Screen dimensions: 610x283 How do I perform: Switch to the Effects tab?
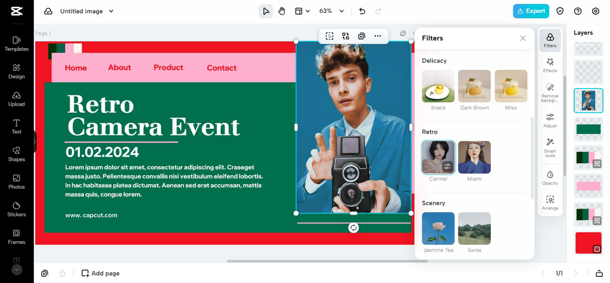[x=550, y=66]
